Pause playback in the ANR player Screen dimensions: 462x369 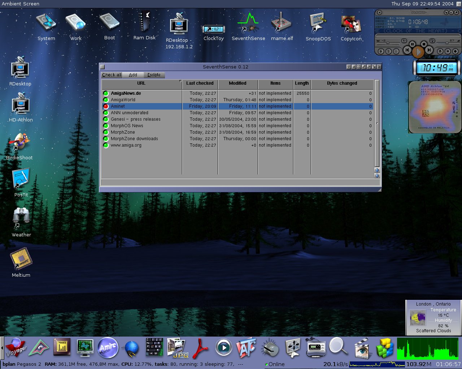tap(412, 44)
